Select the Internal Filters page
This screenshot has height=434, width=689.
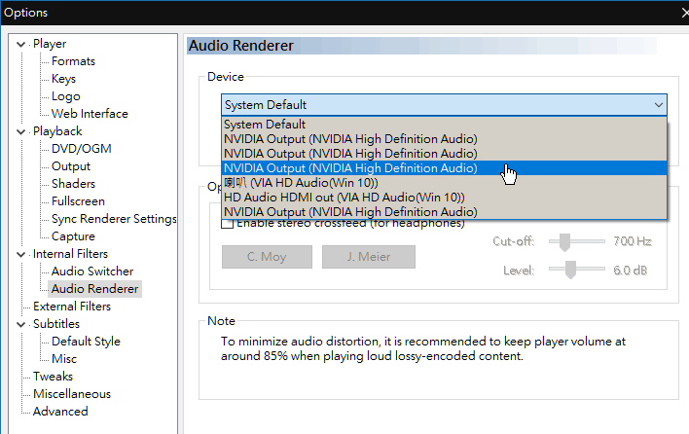[x=70, y=254]
